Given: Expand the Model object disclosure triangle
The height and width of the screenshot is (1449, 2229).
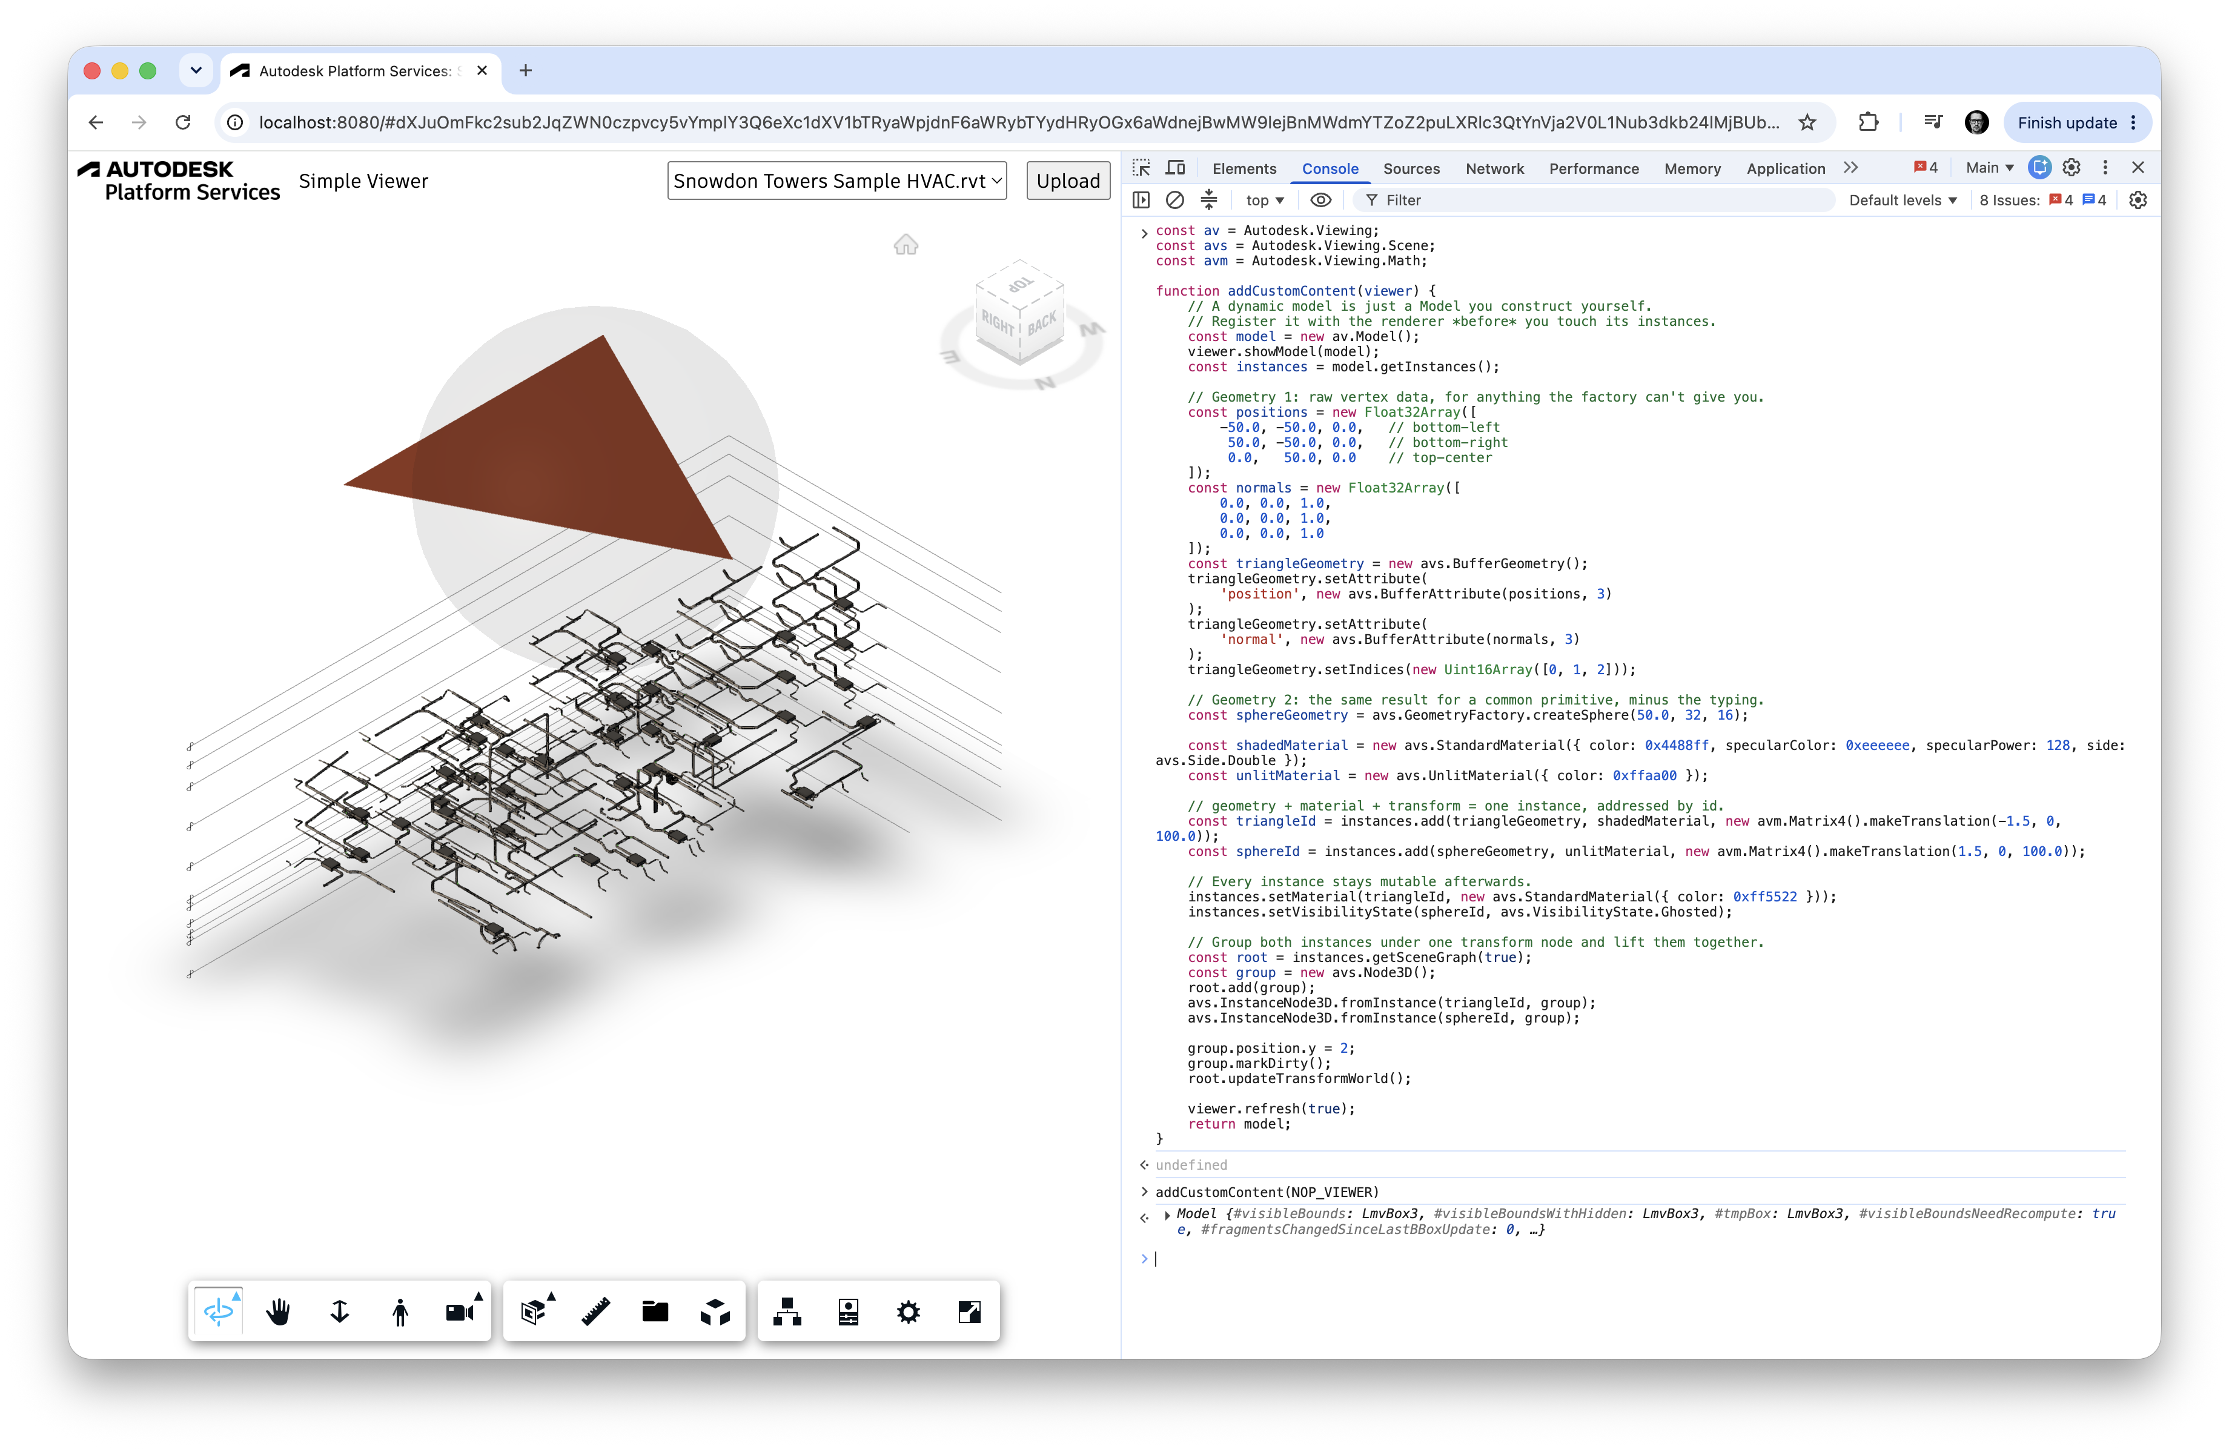Looking at the screenshot, I should pyautogui.click(x=1167, y=1215).
